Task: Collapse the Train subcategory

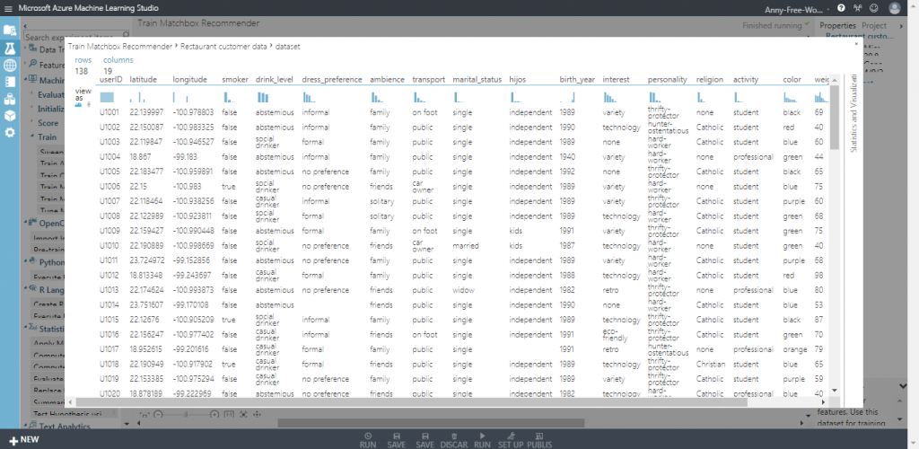Action: click(x=31, y=136)
